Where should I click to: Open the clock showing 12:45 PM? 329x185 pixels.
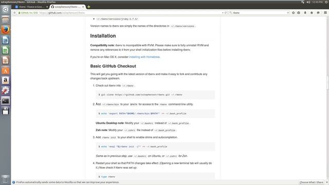coord(318,2)
